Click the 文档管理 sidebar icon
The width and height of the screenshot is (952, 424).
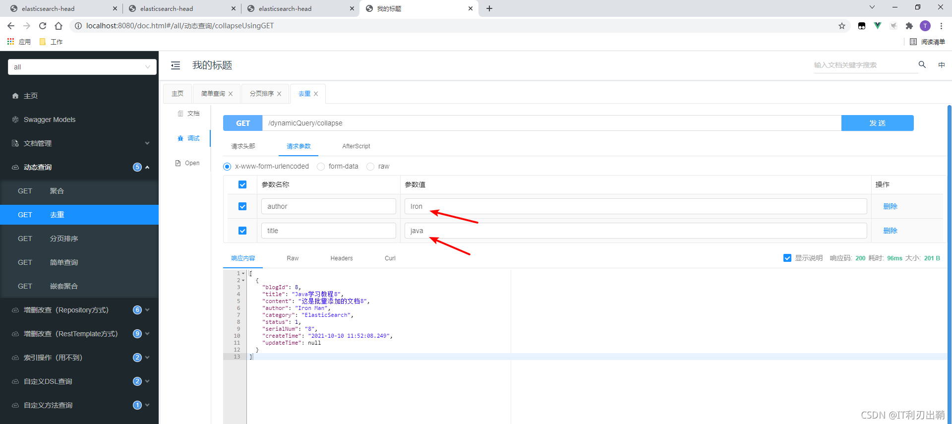[15, 143]
